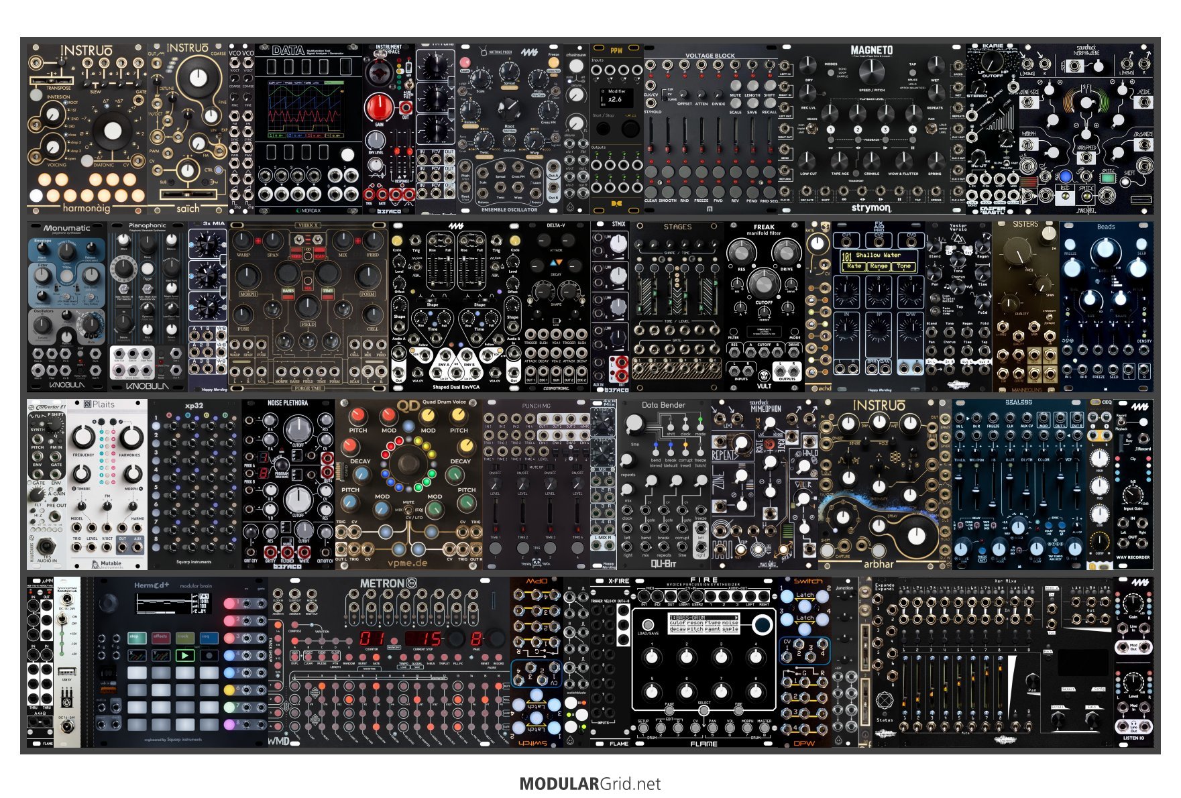Click the first channel slider on Voltage Block
Image resolution: width=1181 pixels, height=798 pixels.
coord(651,135)
